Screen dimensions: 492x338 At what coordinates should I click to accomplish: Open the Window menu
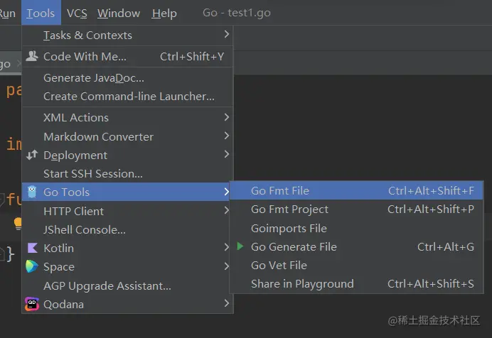click(x=119, y=13)
